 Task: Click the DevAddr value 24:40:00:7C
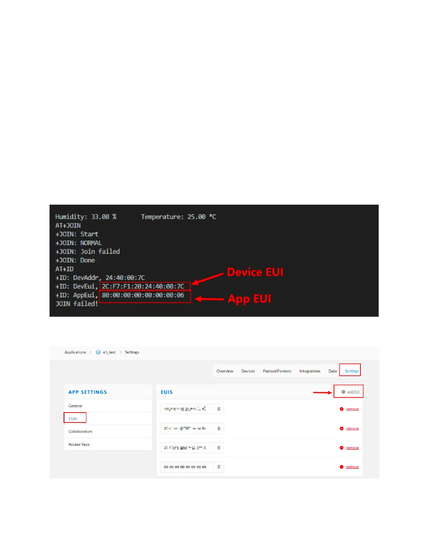coord(125,278)
